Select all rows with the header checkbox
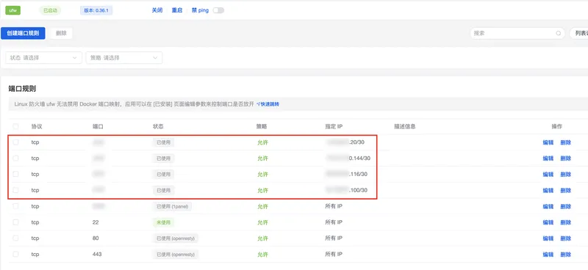Image resolution: width=588 pixels, height=270 pixels. 15,126
